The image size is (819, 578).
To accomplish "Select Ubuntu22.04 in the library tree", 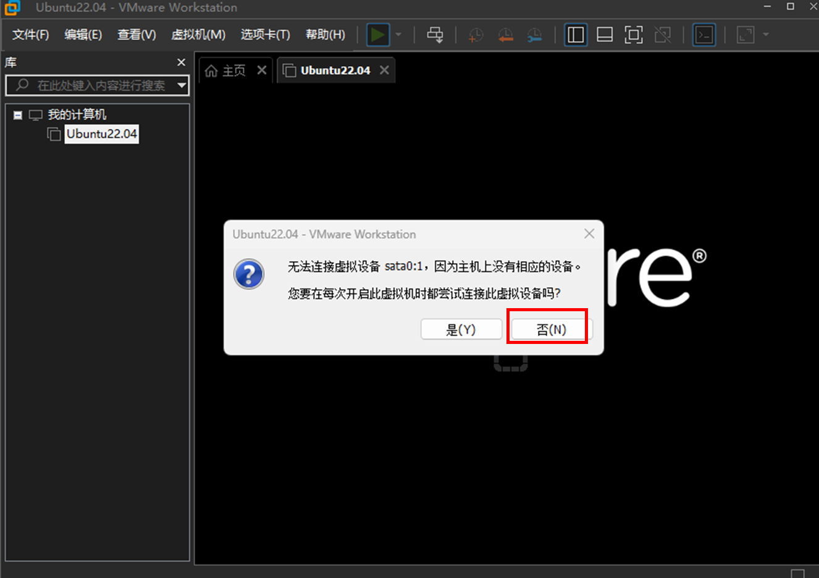I will pyautogui.click(x=101, y=134).
